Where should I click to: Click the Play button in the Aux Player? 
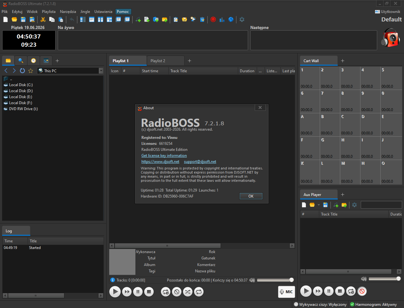click(x=306, y=291)
